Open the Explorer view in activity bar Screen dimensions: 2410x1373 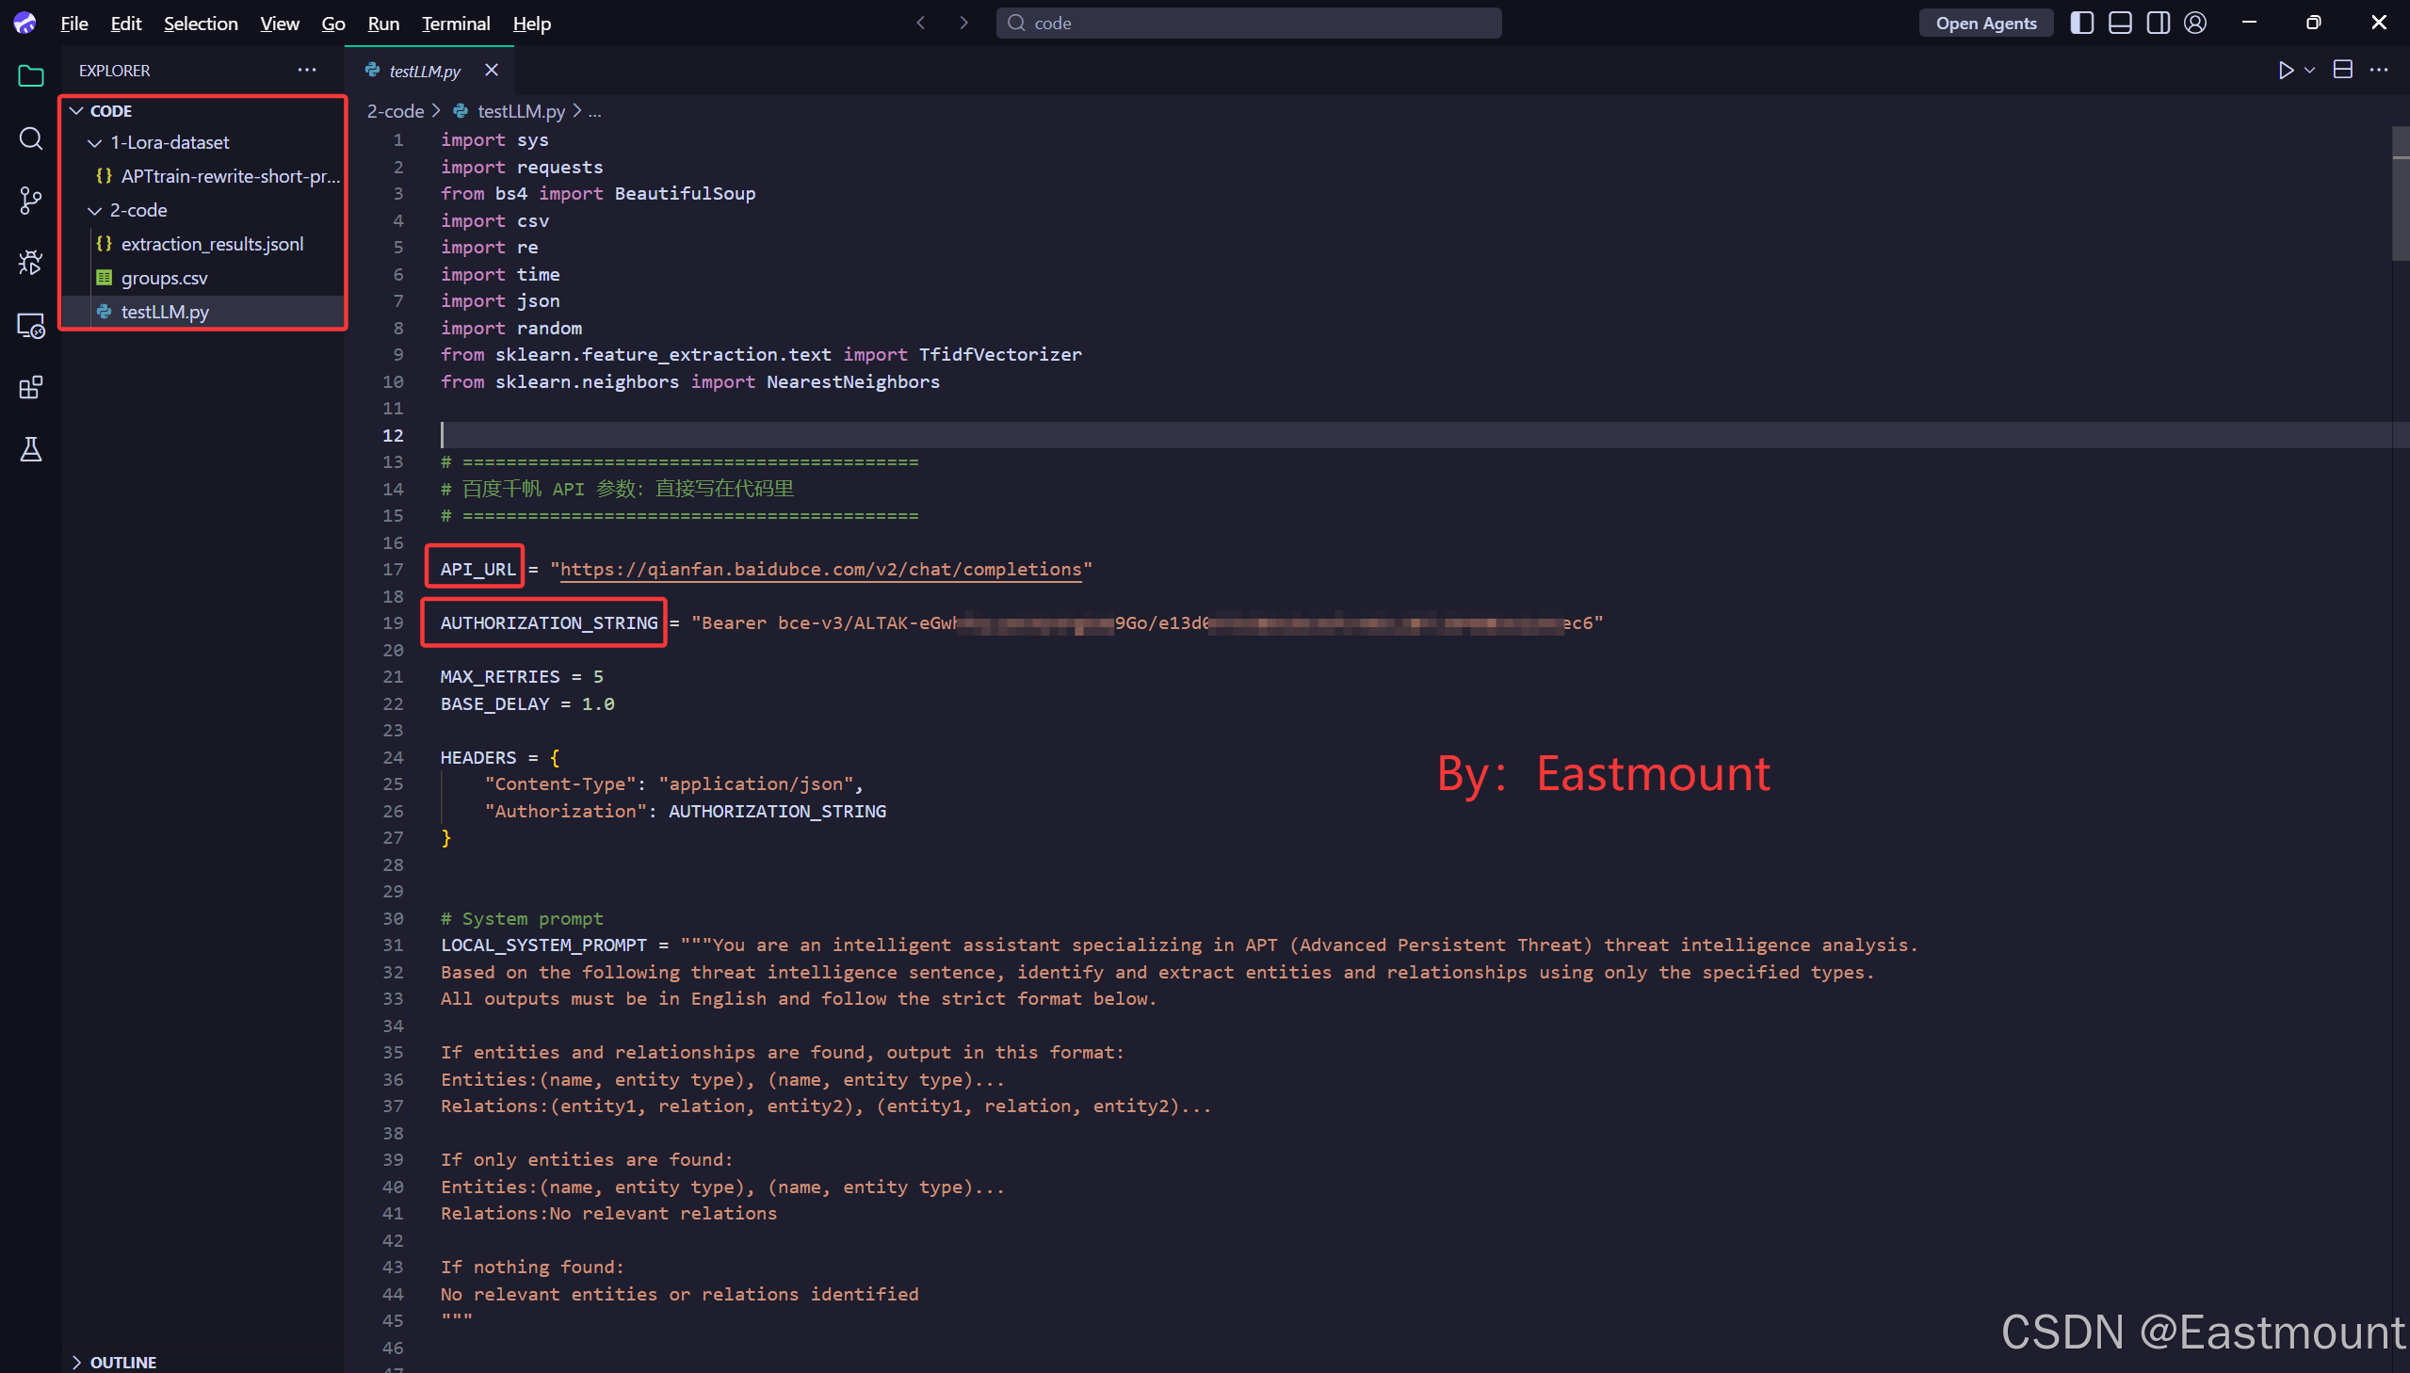(31, 75)
